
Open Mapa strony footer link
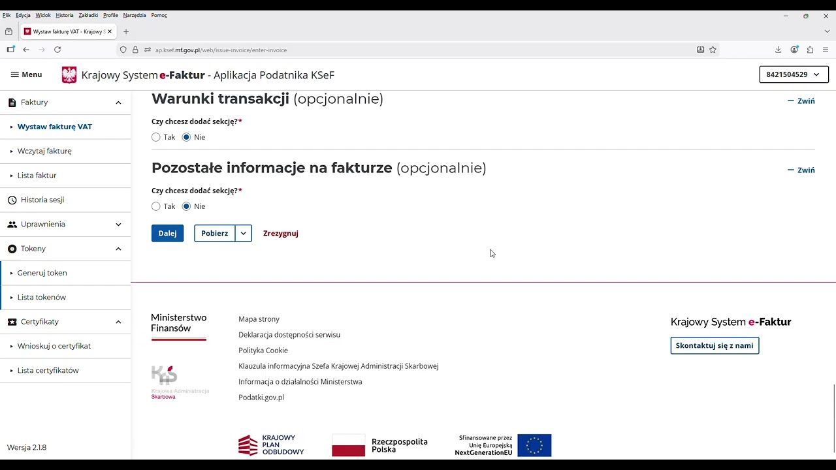click(259, 319)
